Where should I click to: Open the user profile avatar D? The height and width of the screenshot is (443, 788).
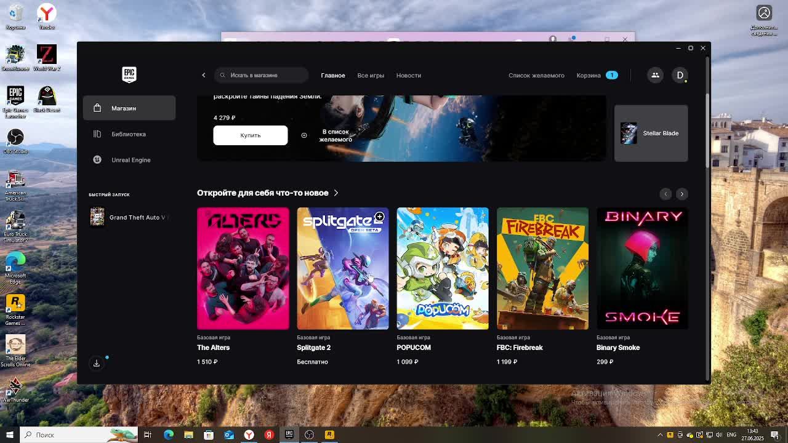(x=680, y=75)
